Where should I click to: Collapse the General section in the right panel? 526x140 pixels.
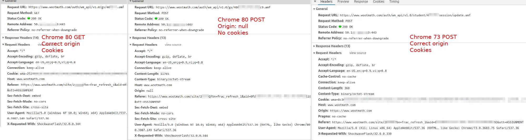tap(320, 9)
